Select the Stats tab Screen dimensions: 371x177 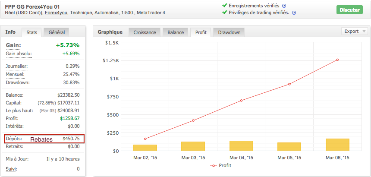point(31,32)
